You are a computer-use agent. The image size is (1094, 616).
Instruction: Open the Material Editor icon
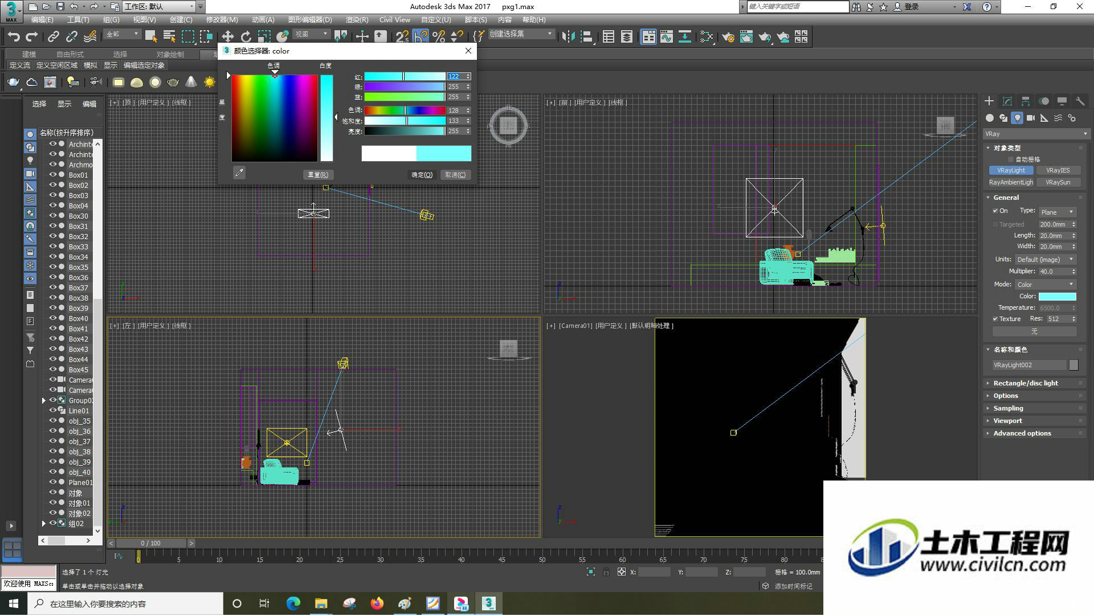tap(707, 37)
